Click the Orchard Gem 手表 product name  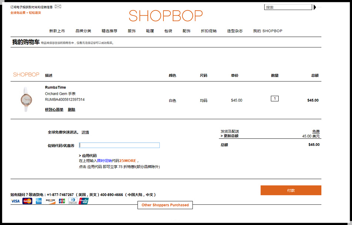tap(60, 94)
